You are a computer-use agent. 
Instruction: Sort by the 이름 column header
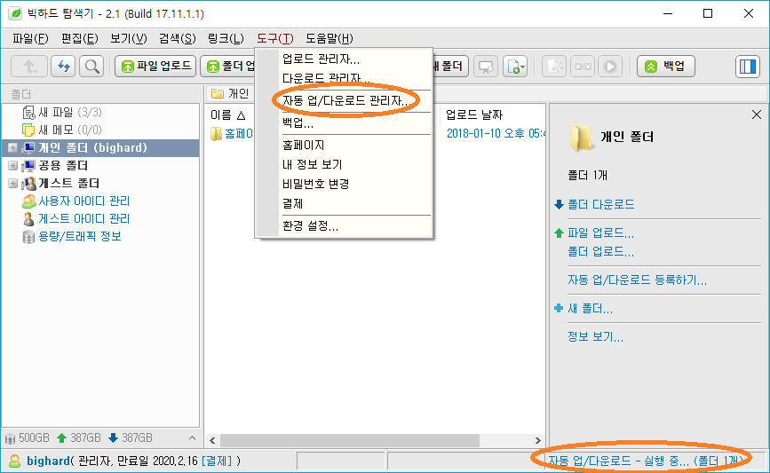point(227,114)
